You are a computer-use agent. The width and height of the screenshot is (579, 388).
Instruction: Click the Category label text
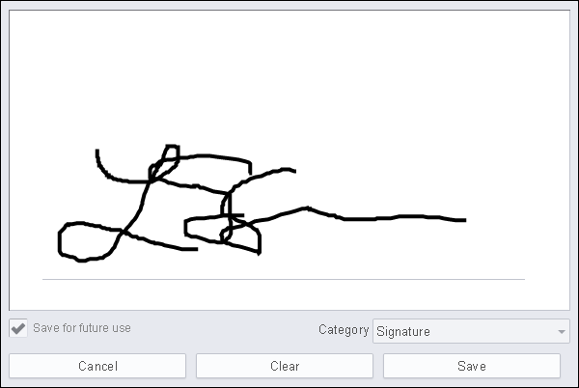coord(344,330)
